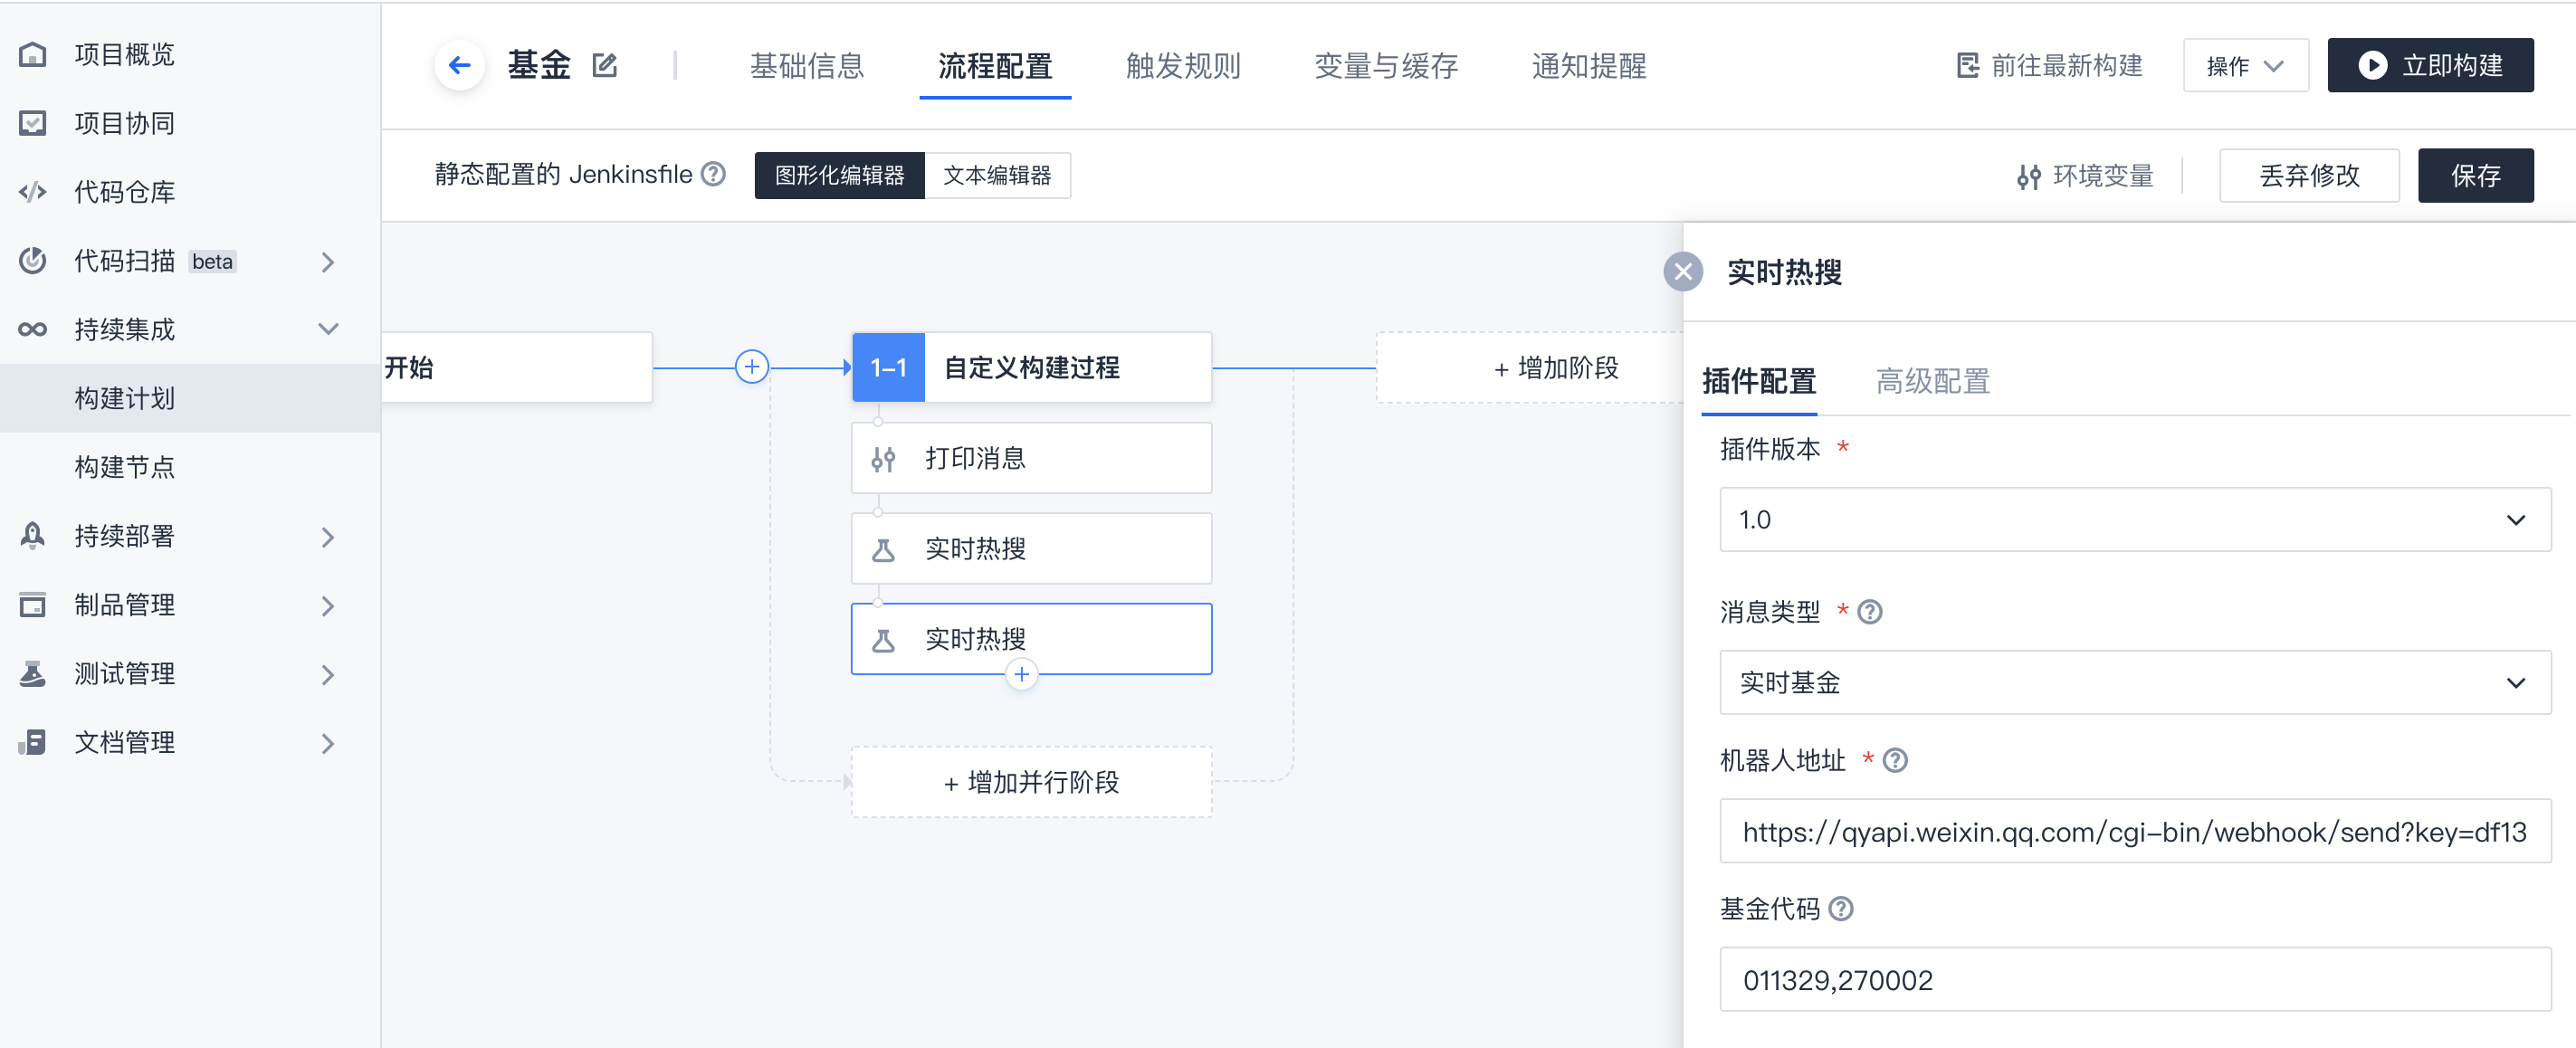Screen dimensions: 2576x1048
Task: Click the 立即构建 button
Action: point(2430,66)
